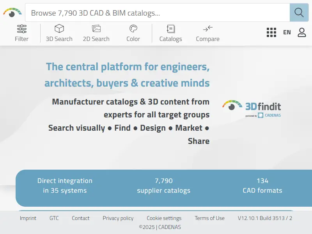The height and width of the screenshot is (234, 312).
Task: Open Terms of Use link
Action: [x=209, y=218]
